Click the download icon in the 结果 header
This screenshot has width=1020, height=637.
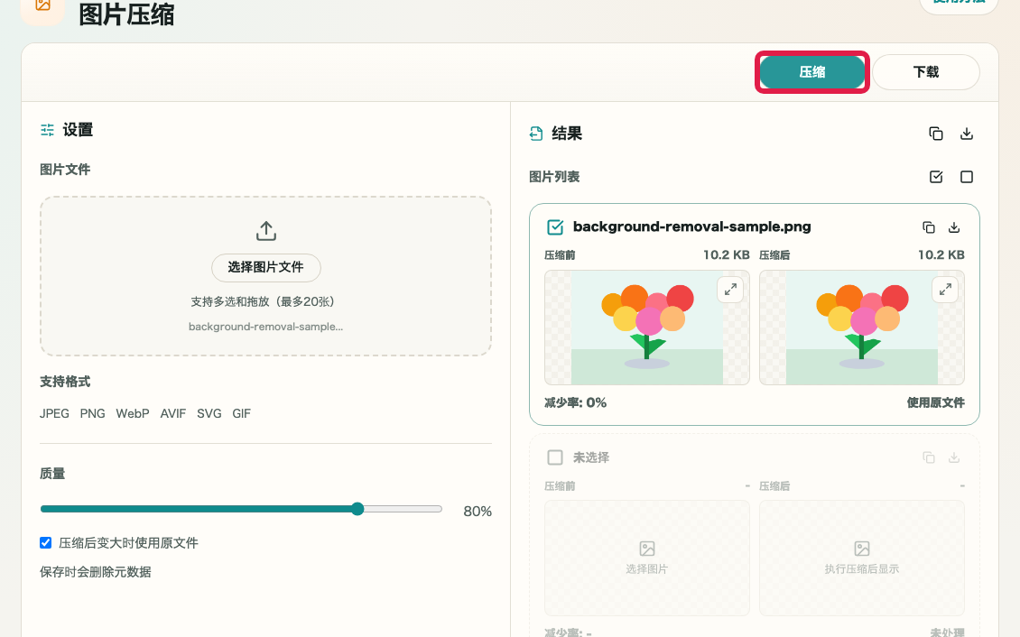click(967, 134)
